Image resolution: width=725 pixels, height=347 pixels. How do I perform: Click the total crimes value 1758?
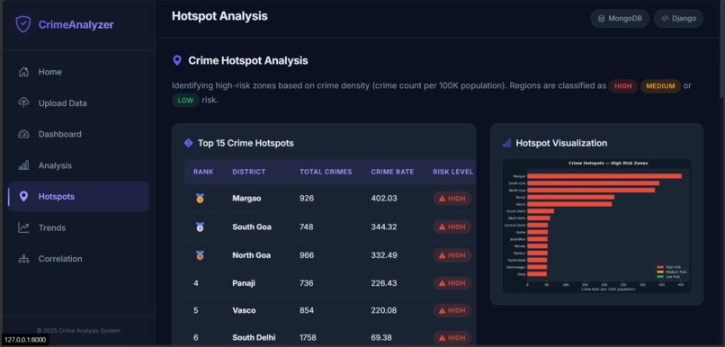(x=308, y=338)
